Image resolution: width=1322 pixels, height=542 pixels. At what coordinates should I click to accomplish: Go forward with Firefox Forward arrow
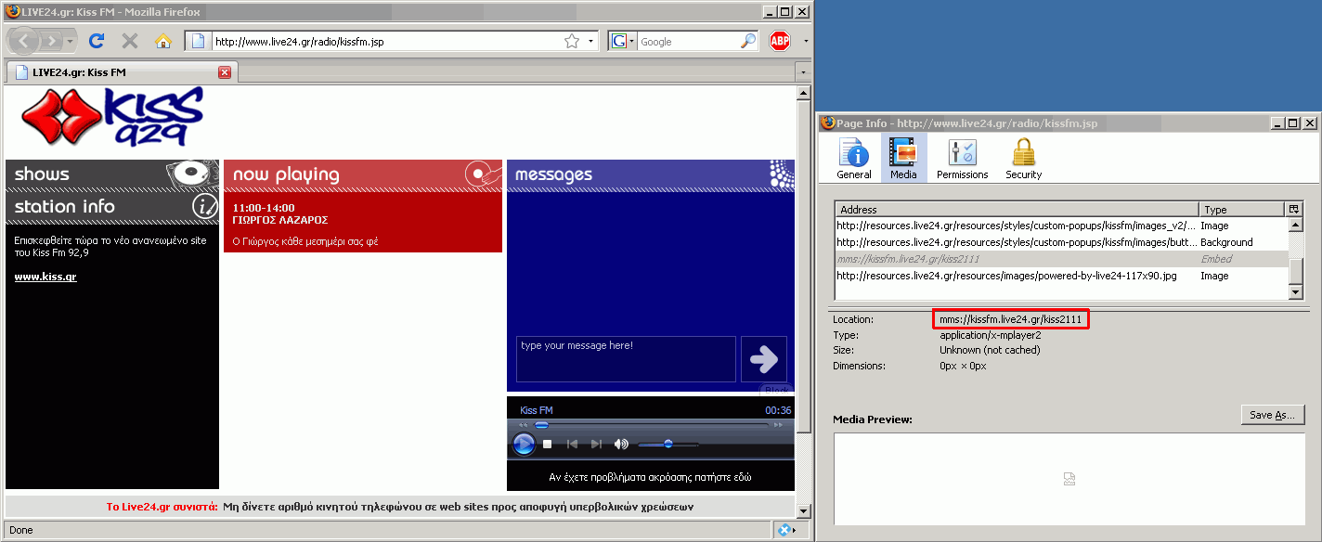pyautogui.click(x=53, y=41)
